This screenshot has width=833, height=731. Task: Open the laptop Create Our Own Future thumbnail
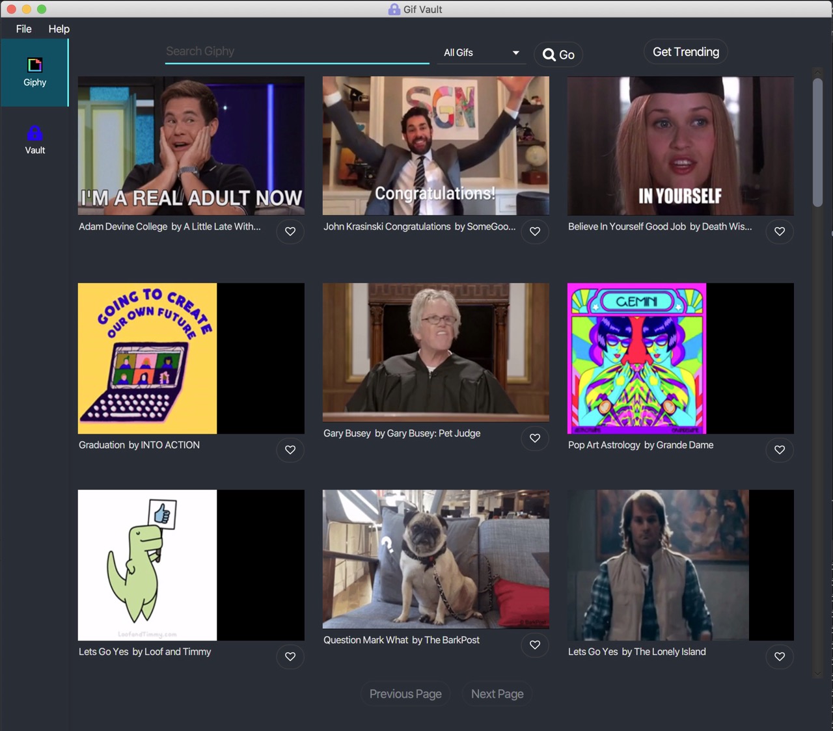148,358
